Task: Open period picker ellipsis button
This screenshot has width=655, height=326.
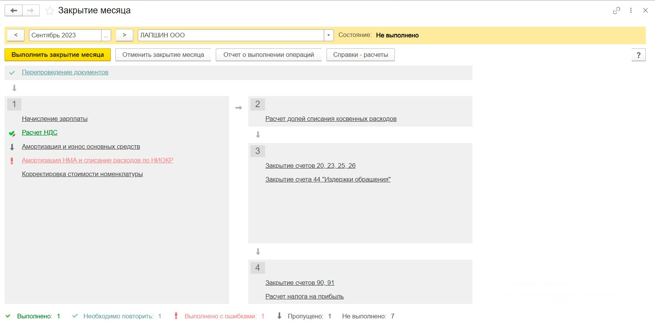Action: 106,35
